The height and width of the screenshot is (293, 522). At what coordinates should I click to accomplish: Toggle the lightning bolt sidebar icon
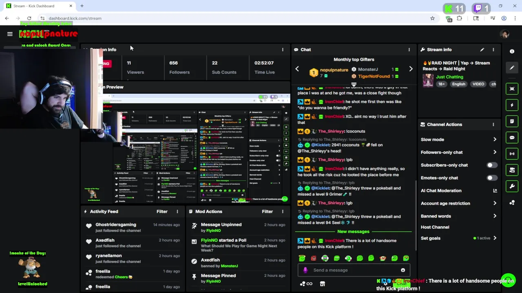coord(512,105)
